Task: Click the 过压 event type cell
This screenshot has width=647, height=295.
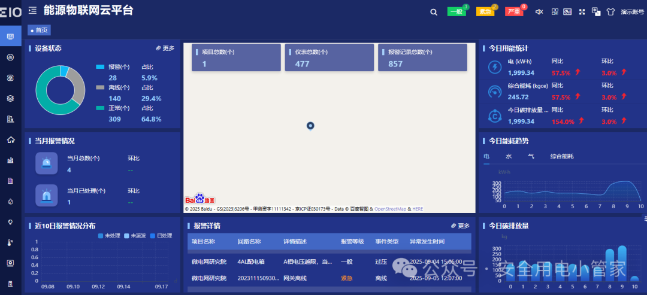Action: (x=381, y=261)
